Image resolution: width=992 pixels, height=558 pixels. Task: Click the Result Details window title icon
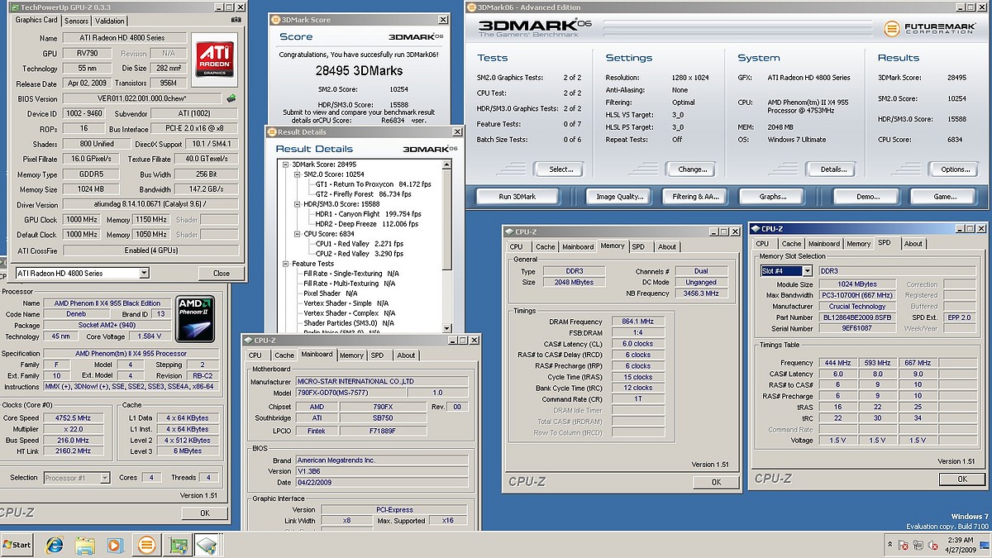pos(271,131)
